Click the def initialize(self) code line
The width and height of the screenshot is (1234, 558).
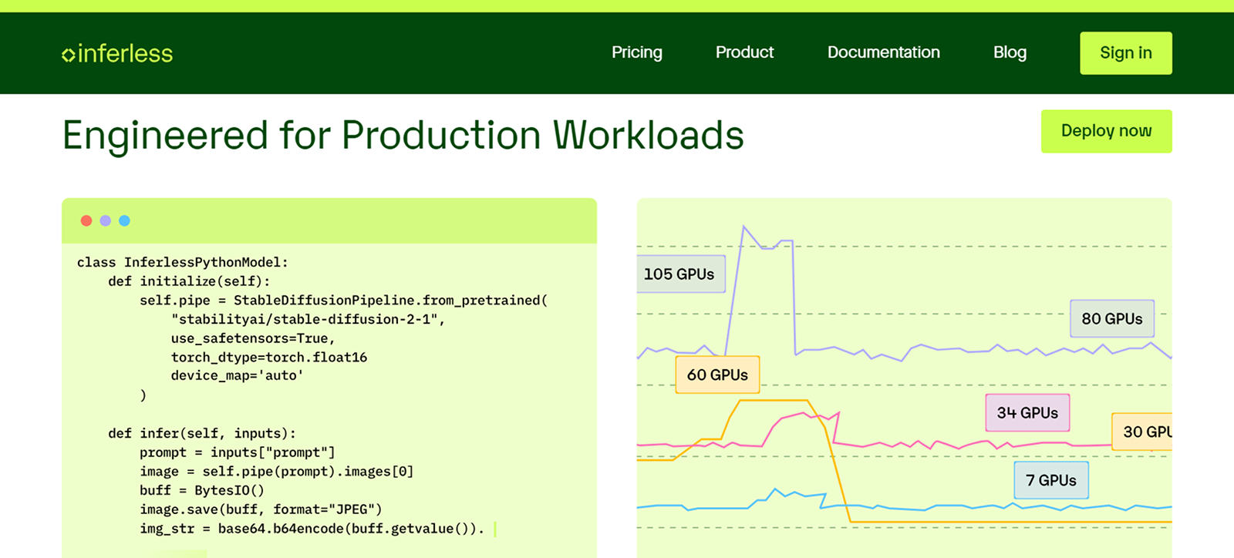189,281
